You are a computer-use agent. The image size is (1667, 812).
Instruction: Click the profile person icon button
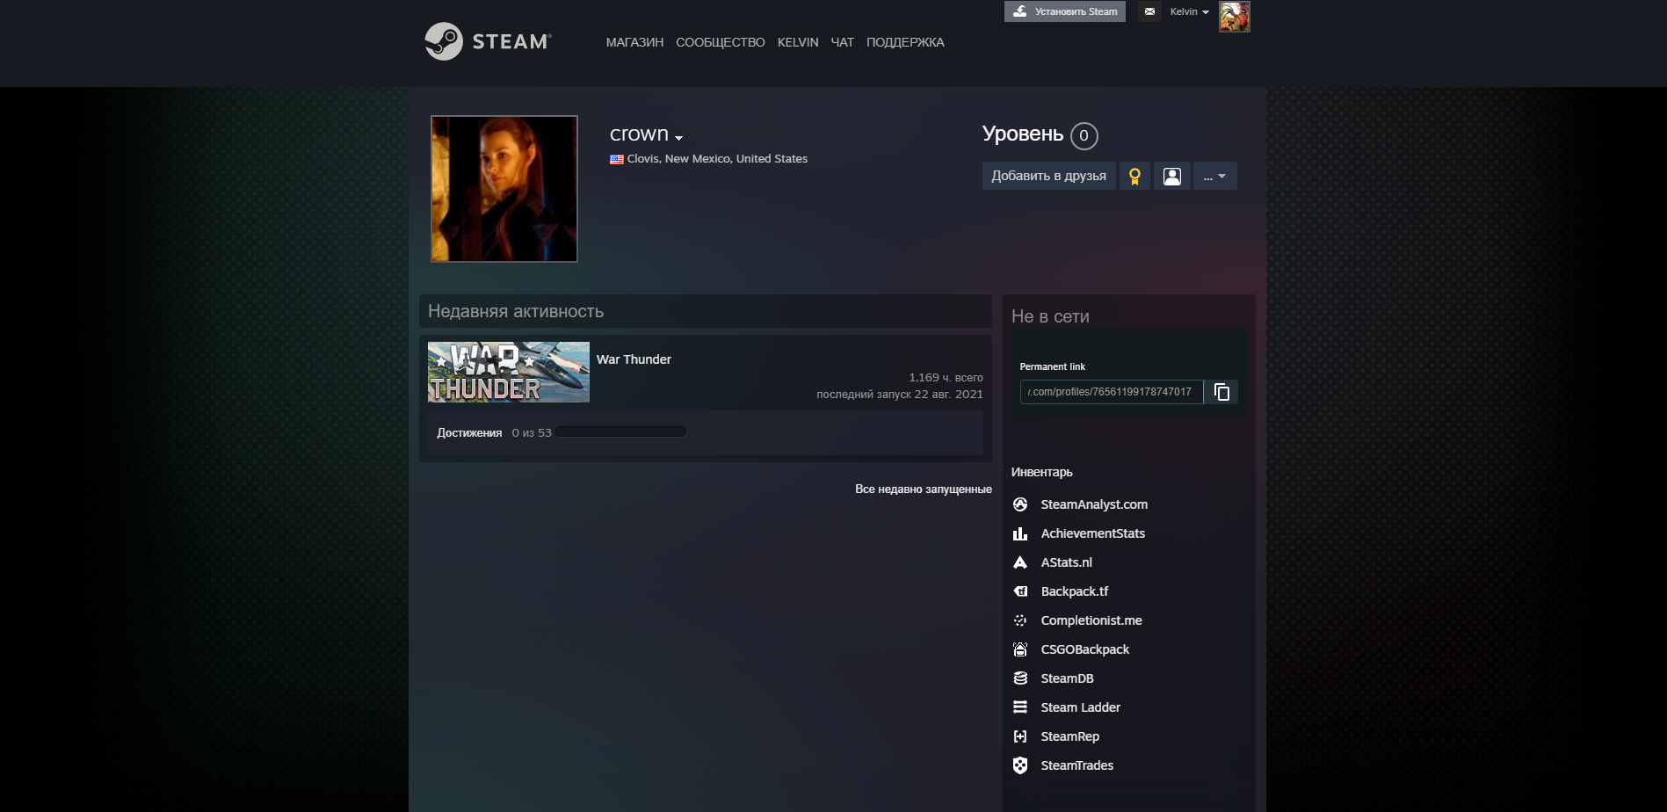[1171, 176]
